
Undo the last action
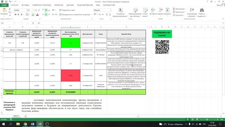pos(10,1)
